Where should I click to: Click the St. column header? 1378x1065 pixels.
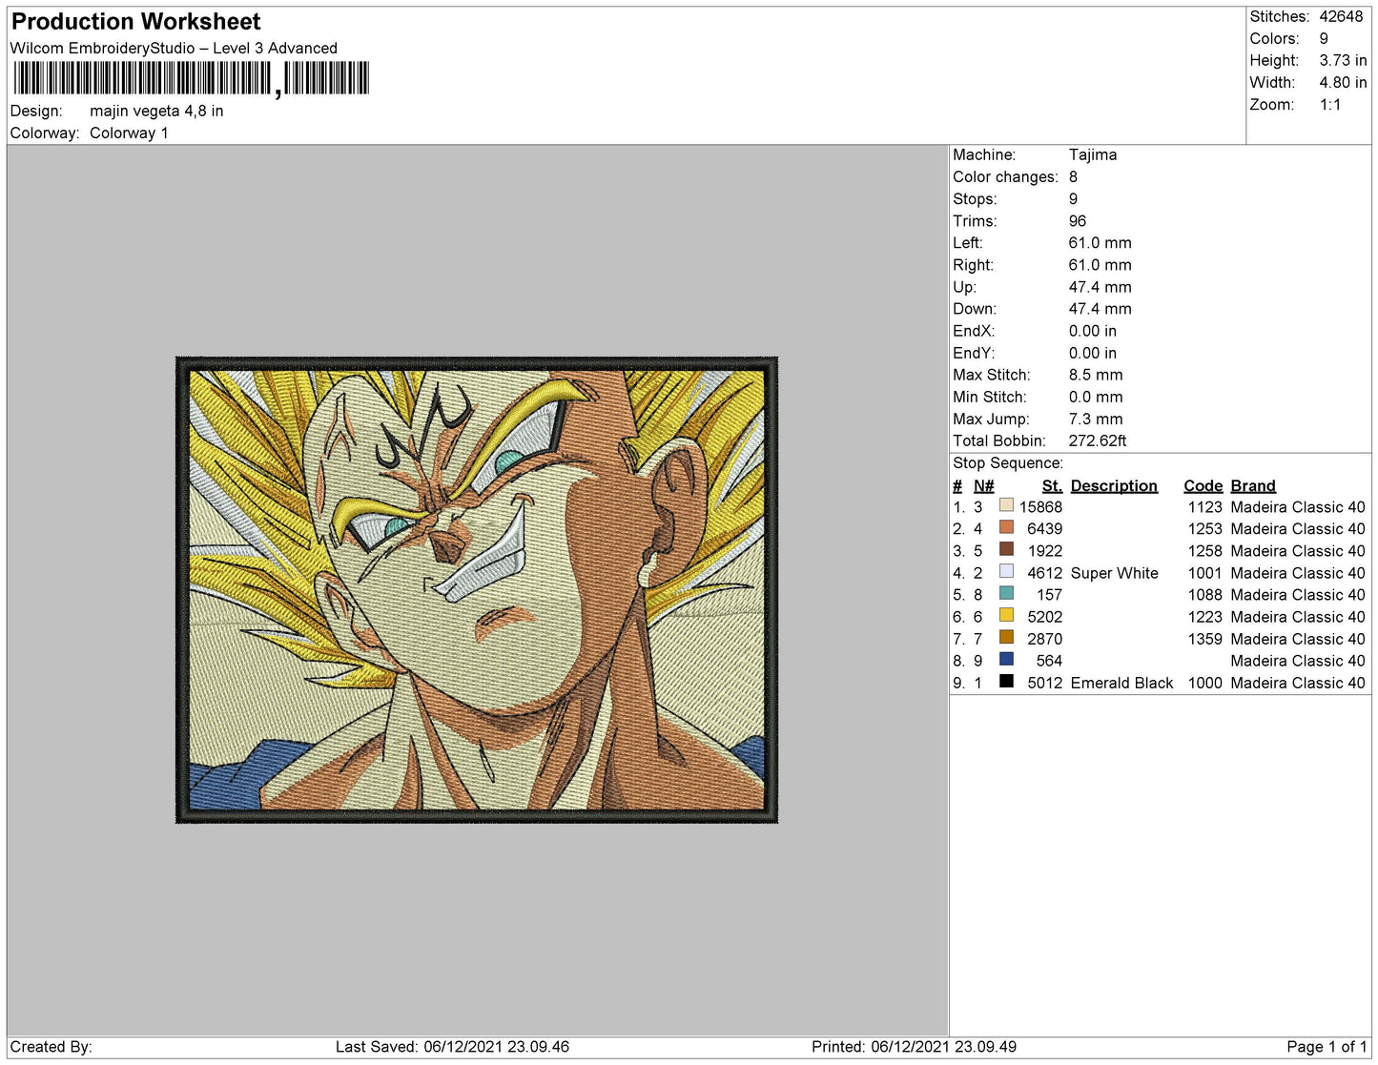[1051, 485]
